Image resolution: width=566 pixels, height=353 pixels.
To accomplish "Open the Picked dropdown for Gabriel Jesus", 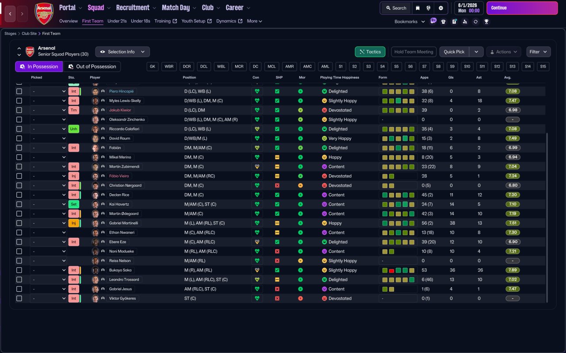I will (x=48, y=289).
